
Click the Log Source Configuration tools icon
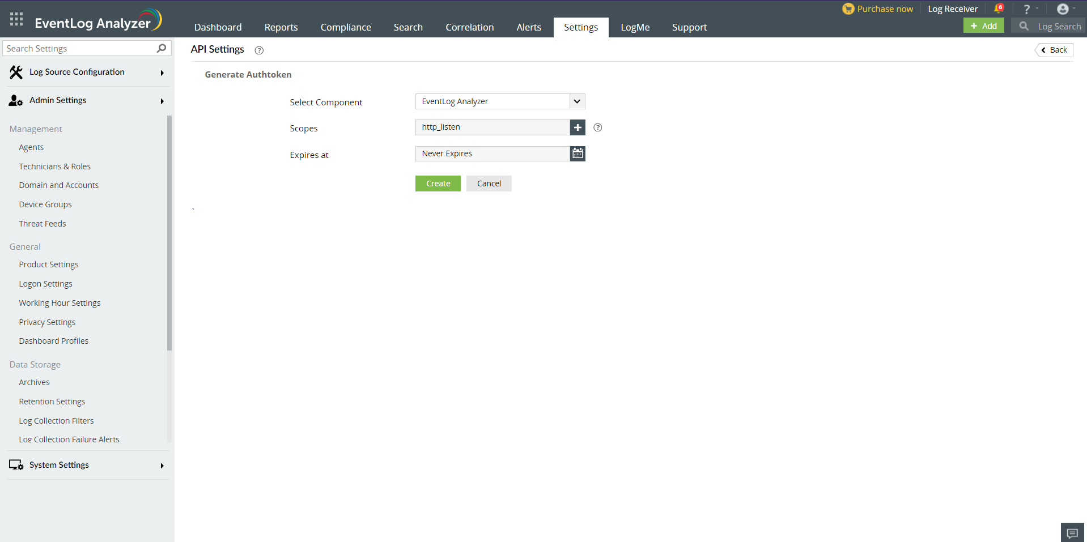coord(16,72)
